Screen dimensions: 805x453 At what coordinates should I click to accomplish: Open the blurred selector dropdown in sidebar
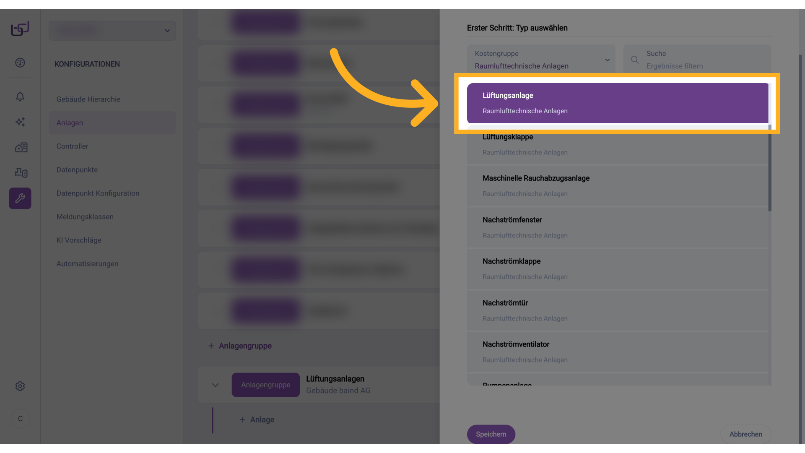112,31
